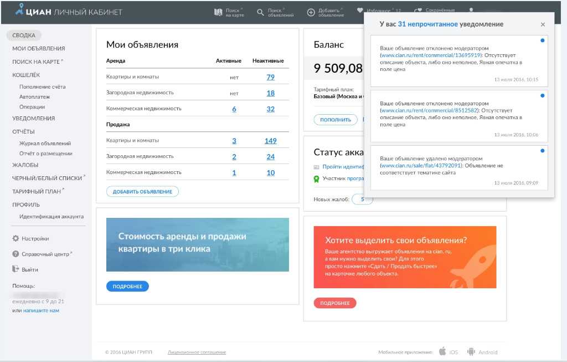Open the 149 inactive apartment sale listings
Image resolution: width=567 pixels, height=362 pixels.
270,141
